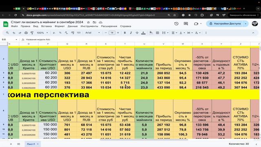This screenshot has height=147, width=261.
Task: Undo the last action
Action: 14,33
